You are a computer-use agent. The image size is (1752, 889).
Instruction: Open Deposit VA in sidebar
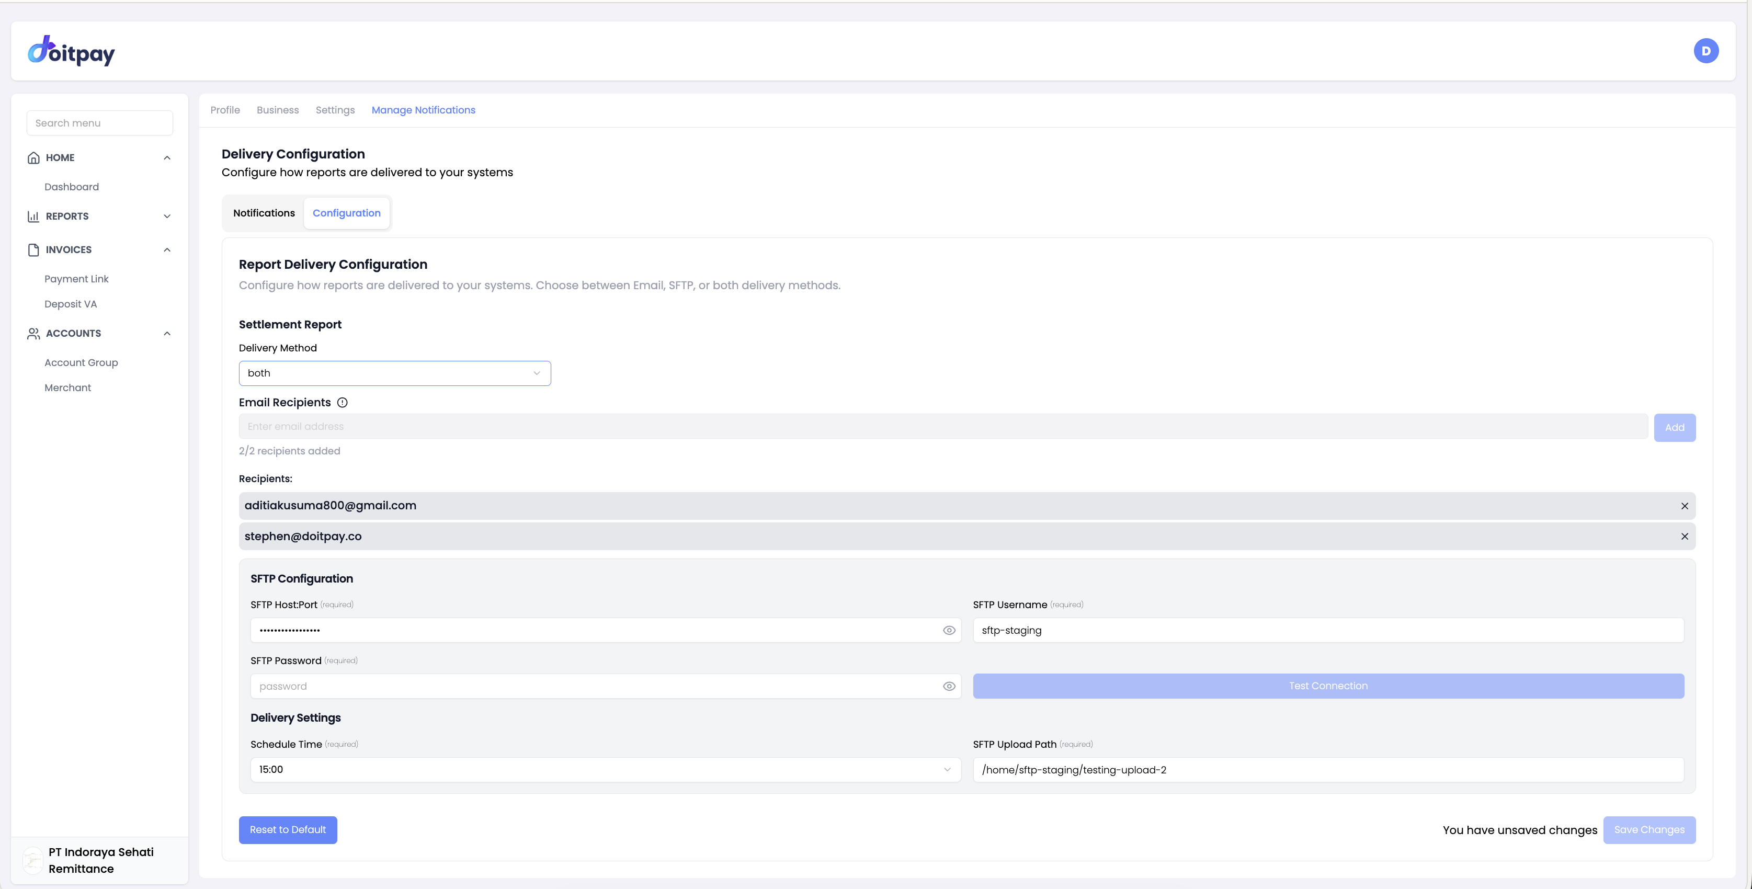click(71, 304)
